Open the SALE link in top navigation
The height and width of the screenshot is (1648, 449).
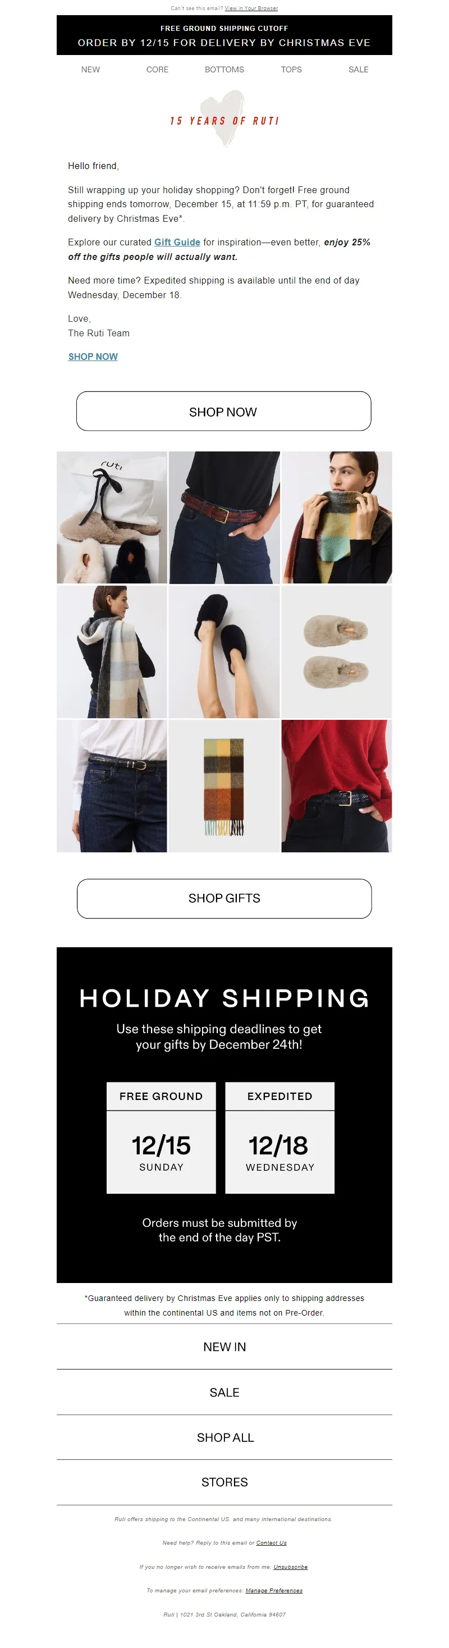click(x=358, y=70)
